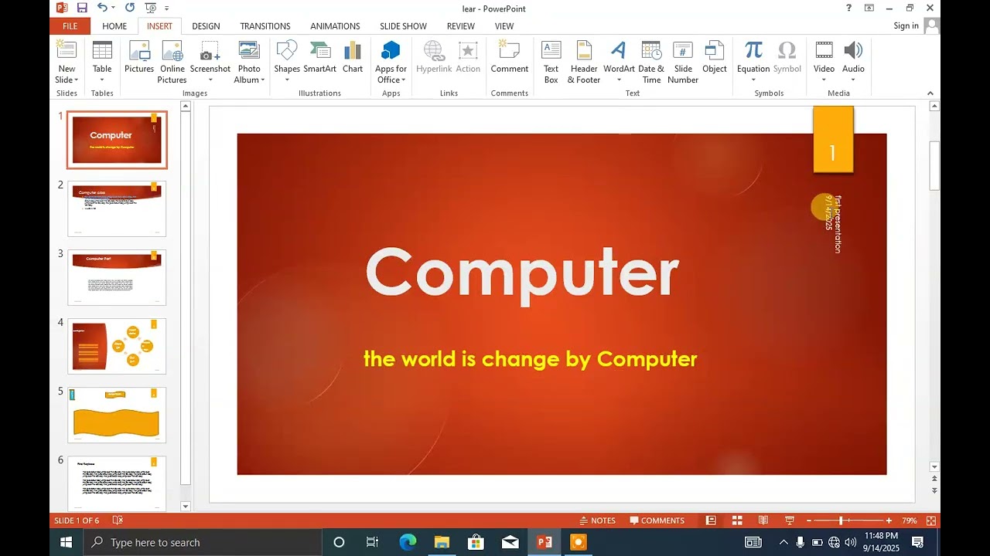Choose Online Pictures in ribbon
Viewport: 990px width, 556px height.
click(172, 62)
